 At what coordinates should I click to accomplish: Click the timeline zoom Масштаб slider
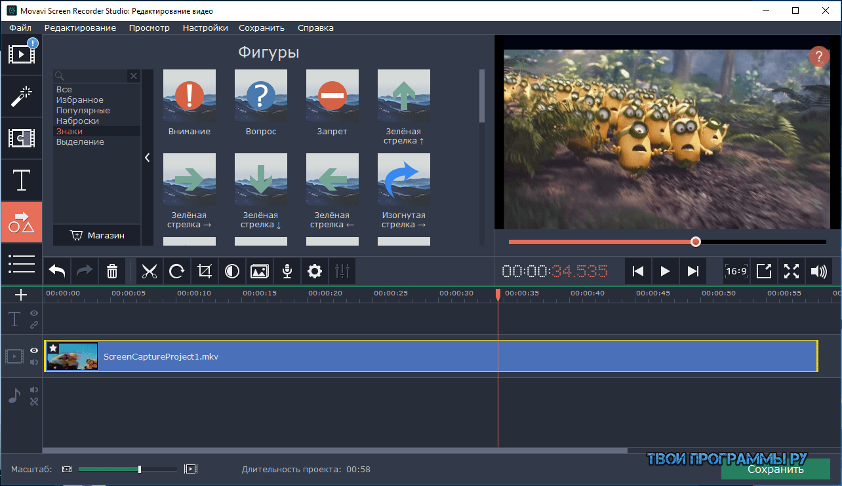(128, 469)
